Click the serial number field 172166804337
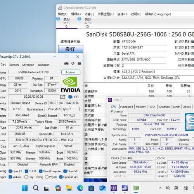This screenshot has height=194, width=194. point(143,47)
